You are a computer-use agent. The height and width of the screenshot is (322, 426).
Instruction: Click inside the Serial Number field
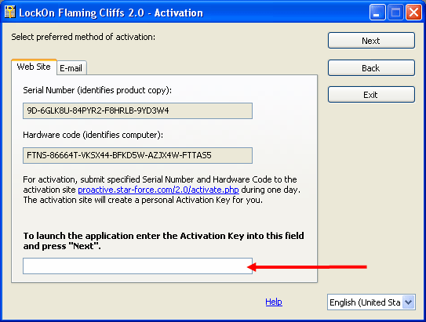tap(137, 110)
